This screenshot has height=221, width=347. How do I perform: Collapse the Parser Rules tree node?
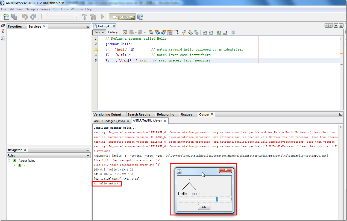pos(10,161)
